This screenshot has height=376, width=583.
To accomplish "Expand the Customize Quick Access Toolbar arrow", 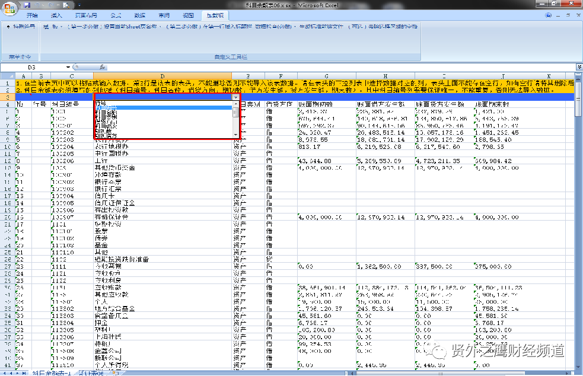I will tap(79, 5).
